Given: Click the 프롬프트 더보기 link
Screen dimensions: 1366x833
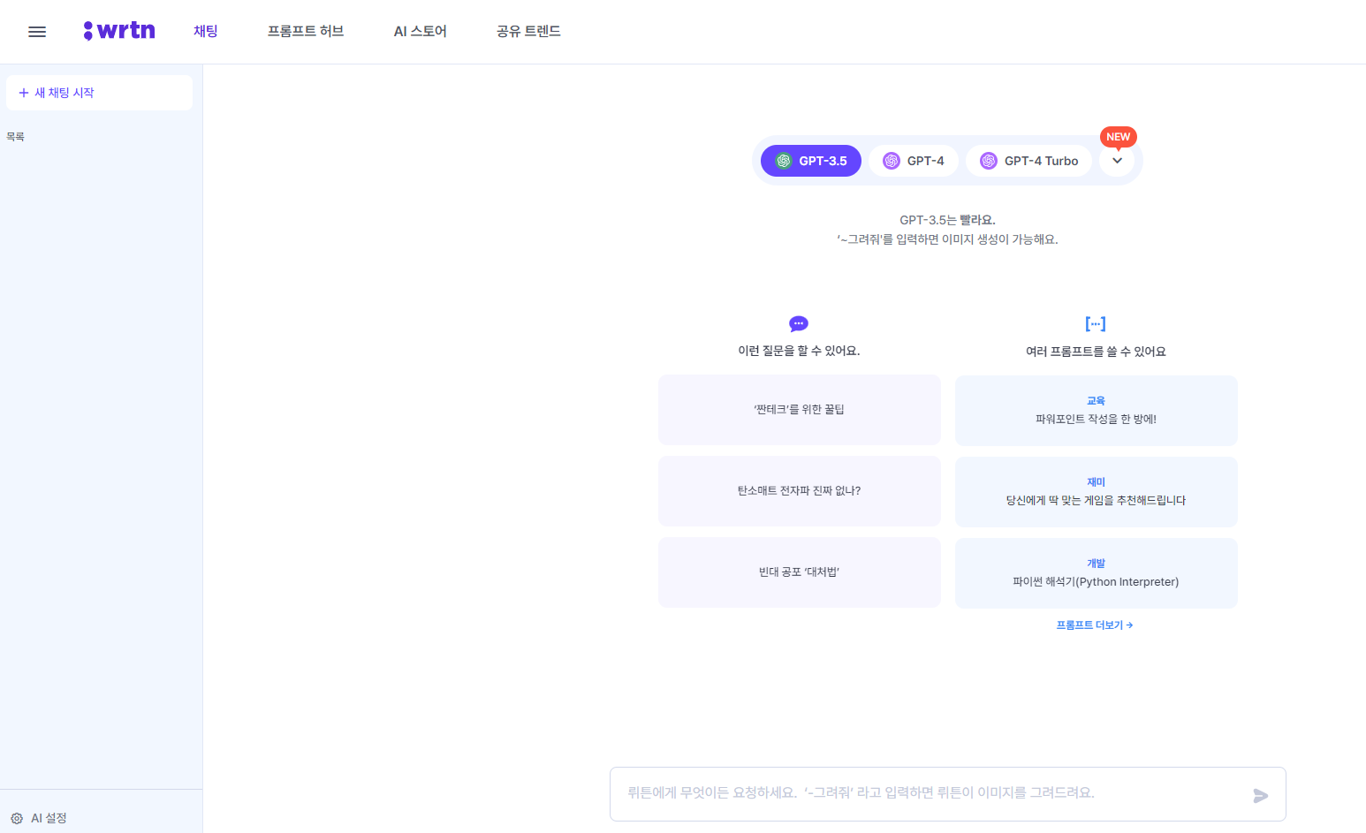Looking at the screenshot, I should click(x=1095, y=625).
